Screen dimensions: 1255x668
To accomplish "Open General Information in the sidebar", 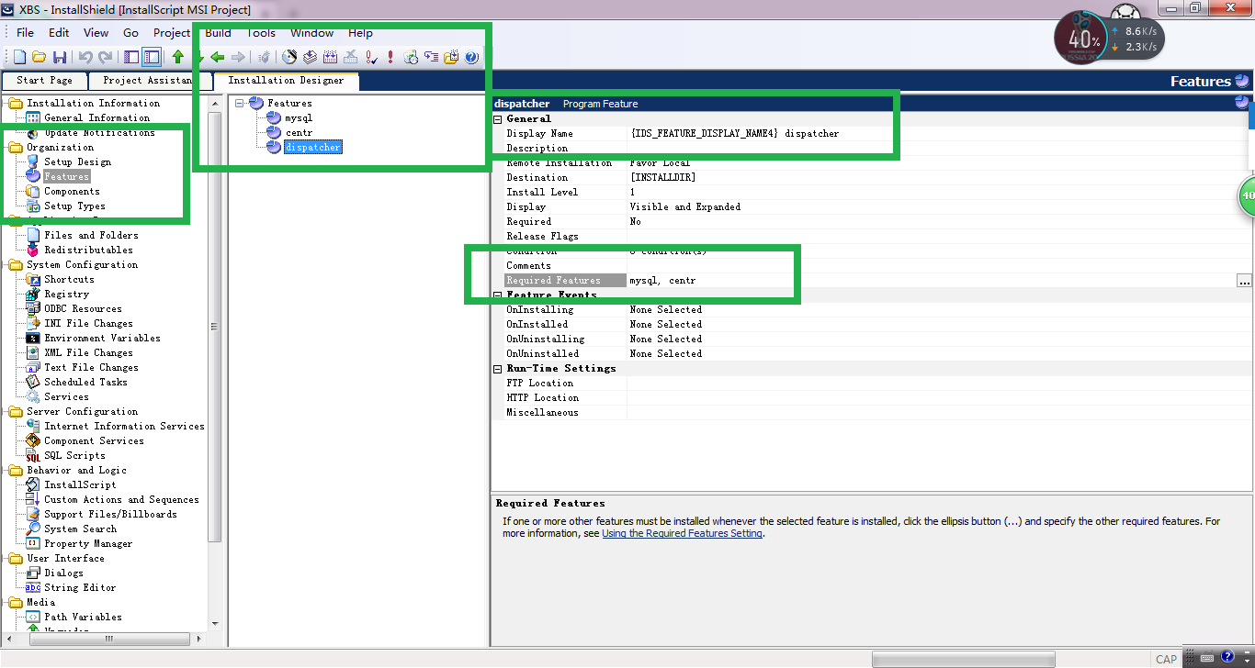I will 96,117.
